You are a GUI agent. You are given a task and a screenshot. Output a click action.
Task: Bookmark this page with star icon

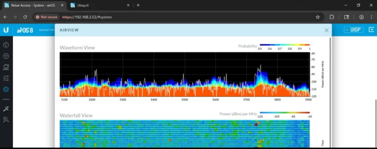point(318,17)
